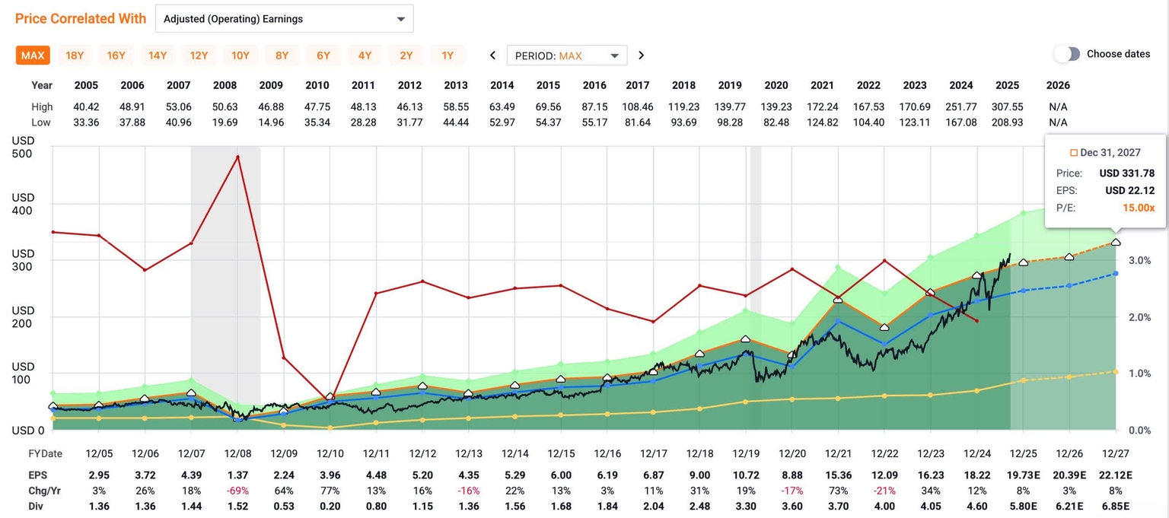Select the 10Y period button
The width and height of the screenshot is (1169, 518).
pos(240,55)
